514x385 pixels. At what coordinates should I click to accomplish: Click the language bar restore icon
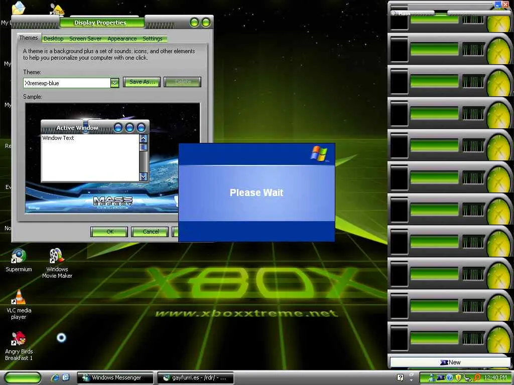point(412,374)
